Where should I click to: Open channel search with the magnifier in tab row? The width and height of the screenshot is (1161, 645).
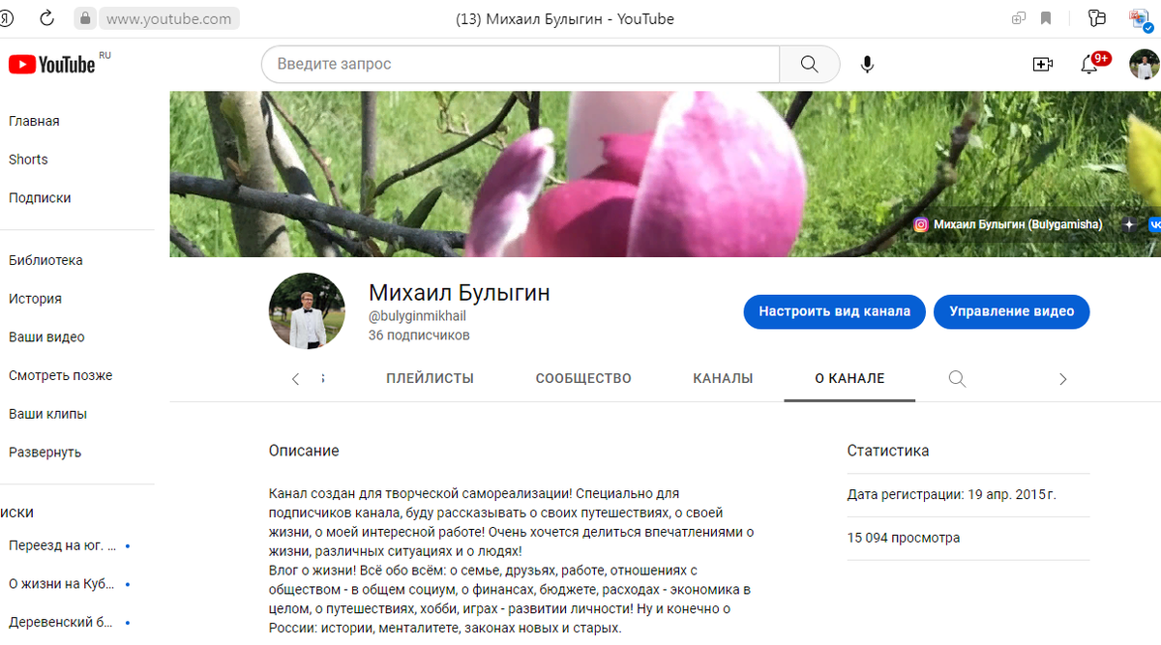click(956, 378)
